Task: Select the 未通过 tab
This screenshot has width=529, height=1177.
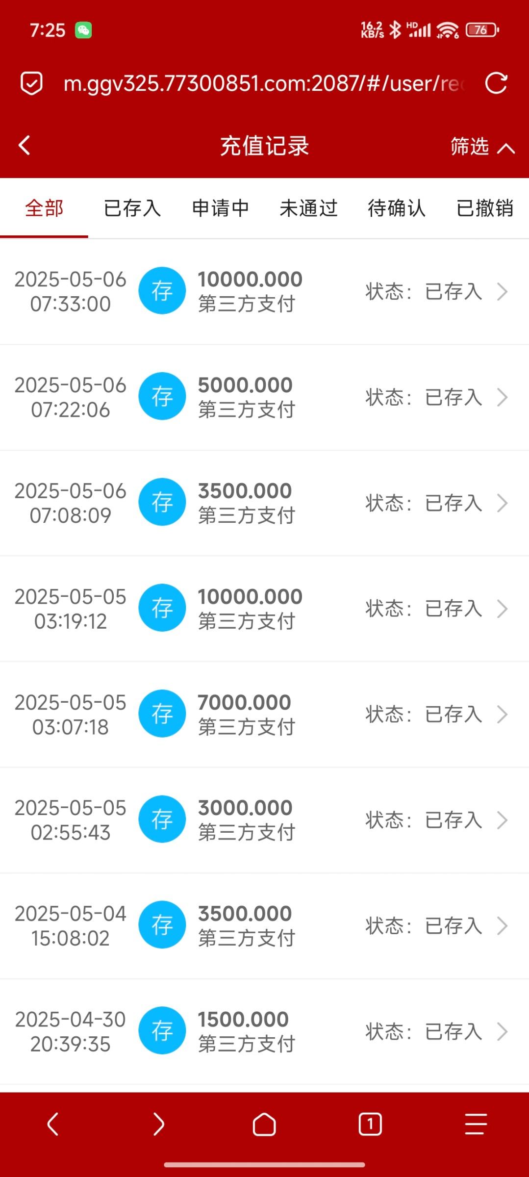Action: pyautogui.click(x=309, y=208)
